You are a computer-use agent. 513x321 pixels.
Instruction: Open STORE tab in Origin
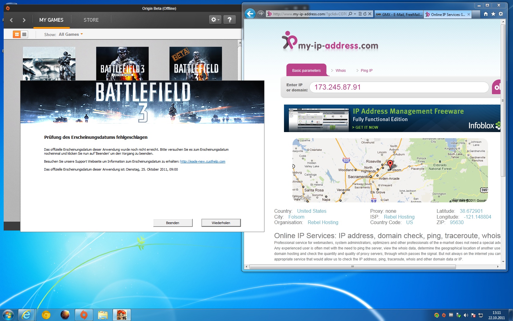[x=91, y=20]
